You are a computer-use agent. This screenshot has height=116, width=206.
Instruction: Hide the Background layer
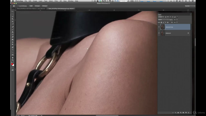(x=159, y=33)
